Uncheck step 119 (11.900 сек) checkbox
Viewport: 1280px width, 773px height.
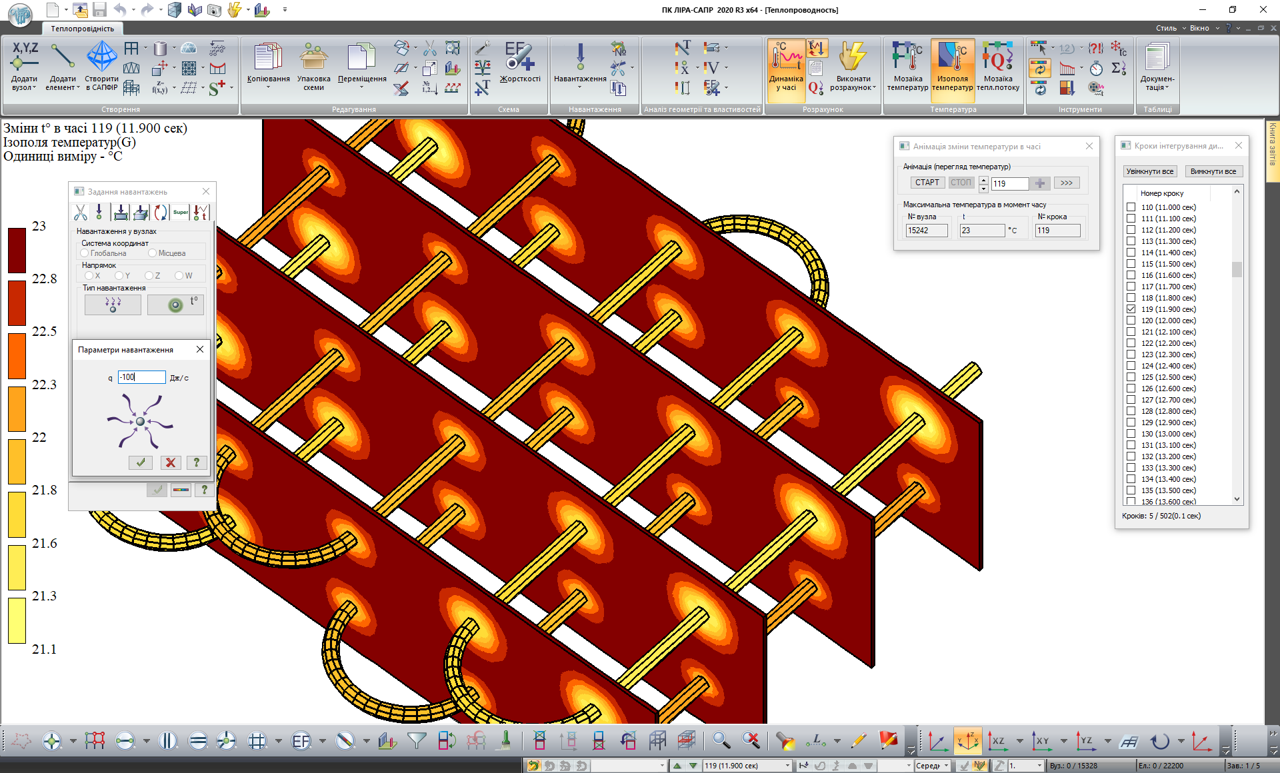click(x=1131, y=309)
